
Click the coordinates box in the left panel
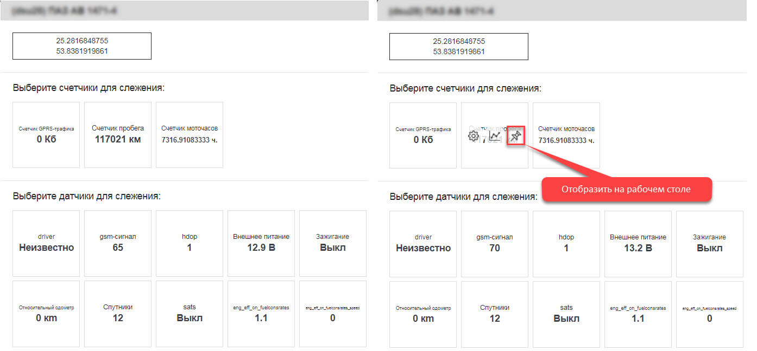pos(82,46)
